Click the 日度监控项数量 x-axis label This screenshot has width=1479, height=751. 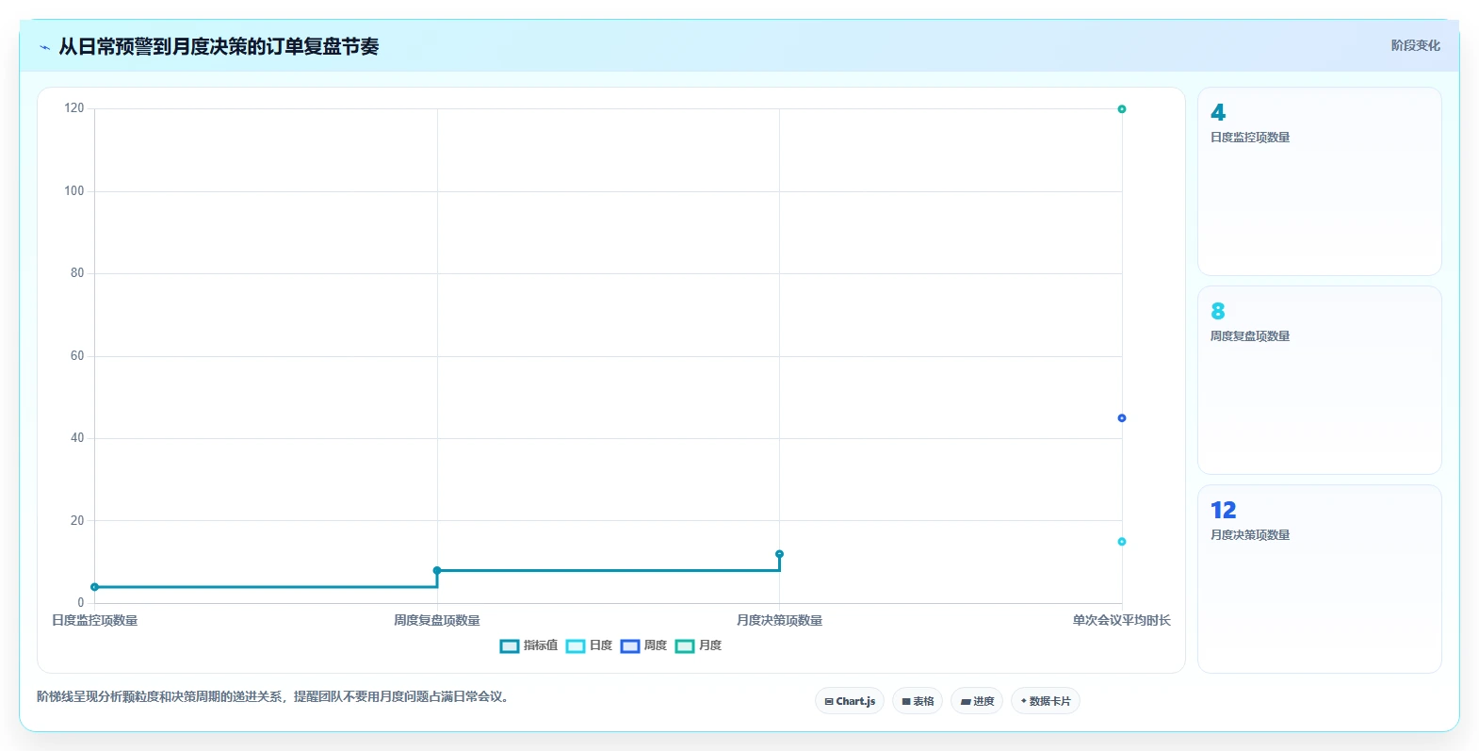(x=94, y=621)
